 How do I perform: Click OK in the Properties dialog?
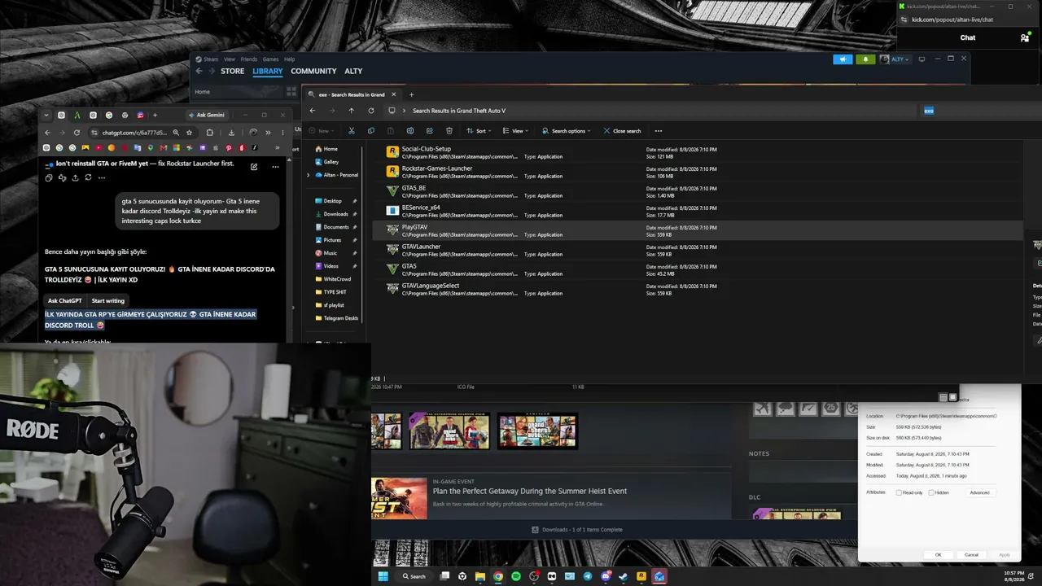click(x=938, y=555)
